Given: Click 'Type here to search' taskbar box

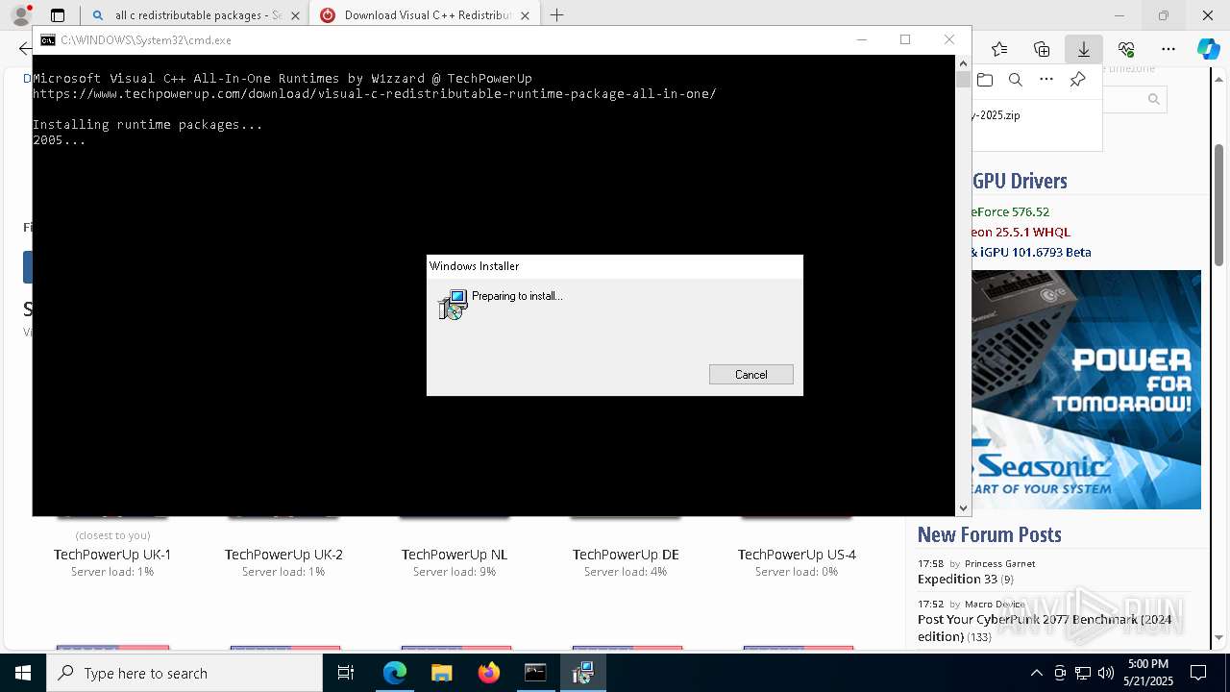Looking at the screenshot, I should [x=184, y=673].
